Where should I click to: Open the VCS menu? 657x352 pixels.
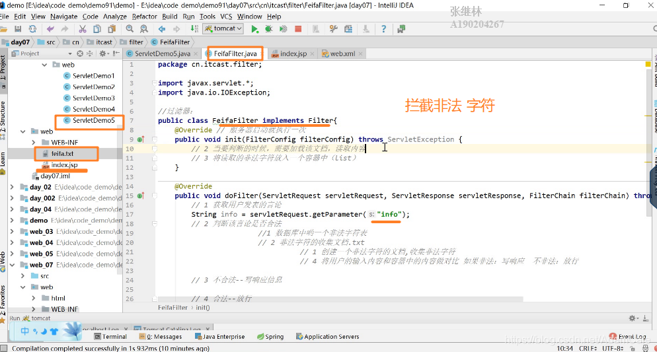tap(226, 17)
